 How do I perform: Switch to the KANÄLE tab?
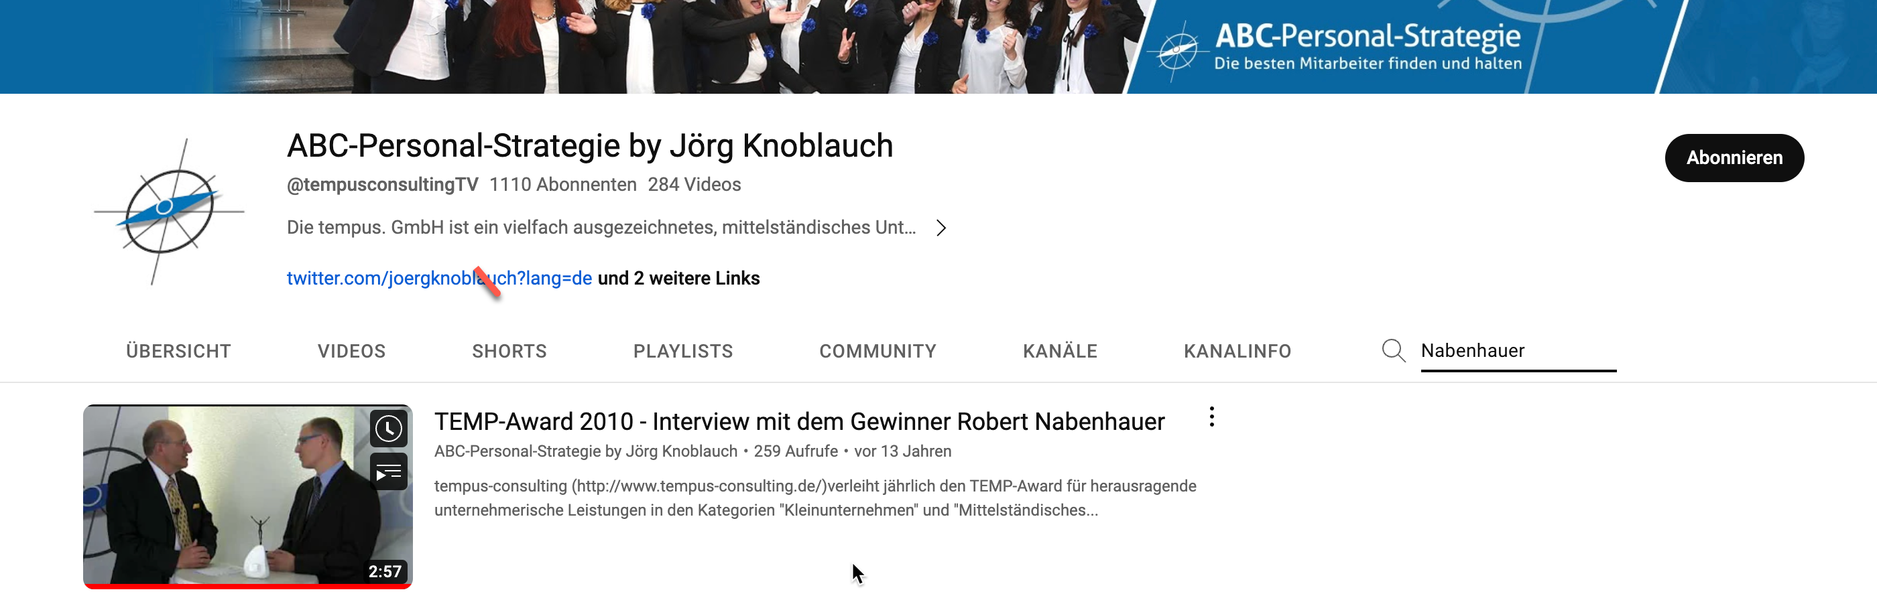(1059, 352)
